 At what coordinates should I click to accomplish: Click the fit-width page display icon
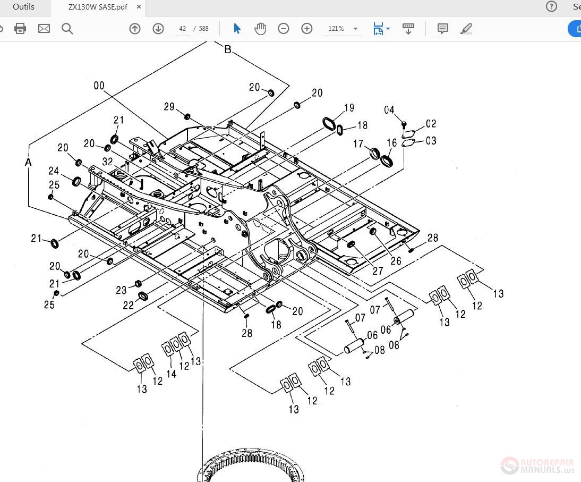(x=378, y=29)
